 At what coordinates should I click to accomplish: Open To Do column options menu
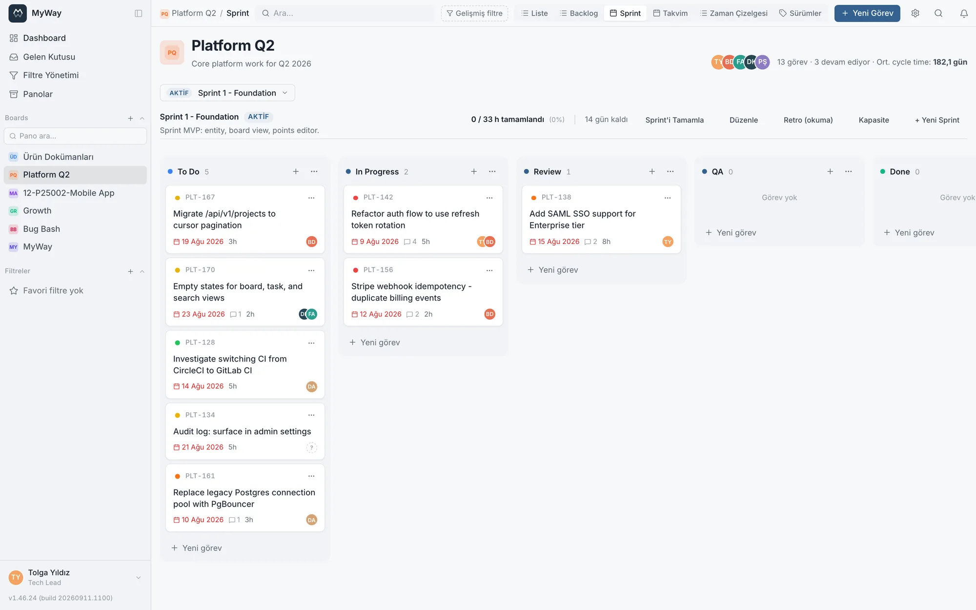314,171
